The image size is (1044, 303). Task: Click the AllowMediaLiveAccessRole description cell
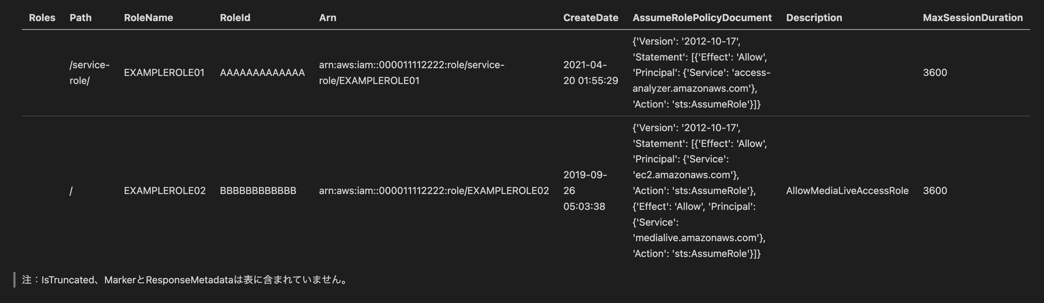847,191
